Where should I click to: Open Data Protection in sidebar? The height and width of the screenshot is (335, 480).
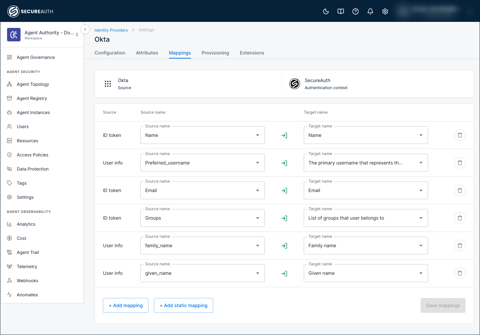pyautogui.click(x=42, y=169)
